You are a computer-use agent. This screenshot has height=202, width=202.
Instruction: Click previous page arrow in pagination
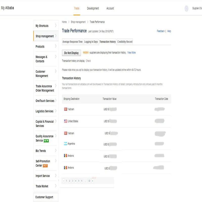tap(64, 181)
